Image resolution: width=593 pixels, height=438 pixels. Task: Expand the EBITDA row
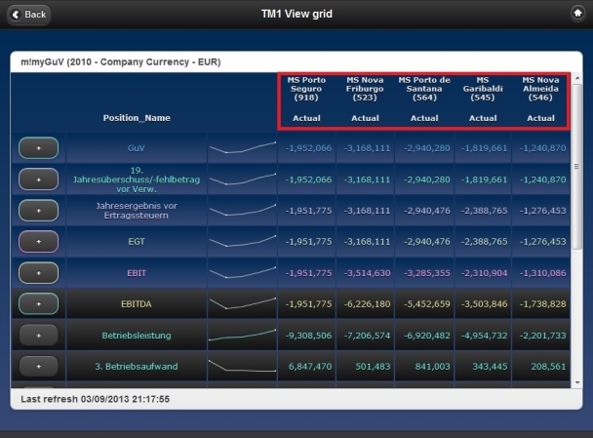click(39, 303)
